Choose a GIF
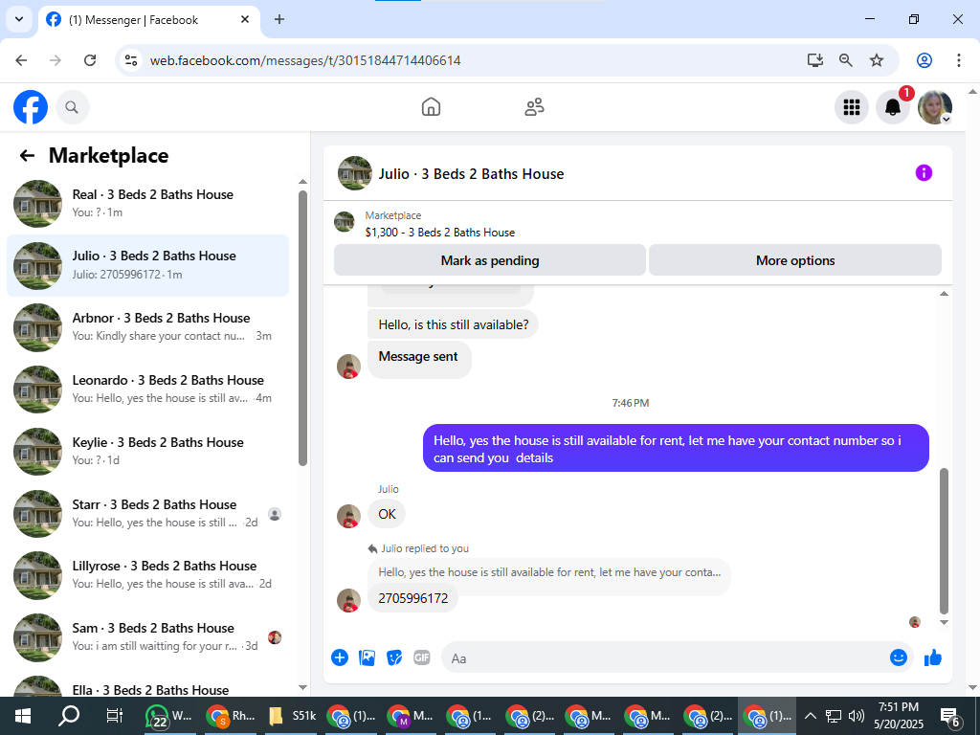Screen dimensions: 980x735 (422, 657)
